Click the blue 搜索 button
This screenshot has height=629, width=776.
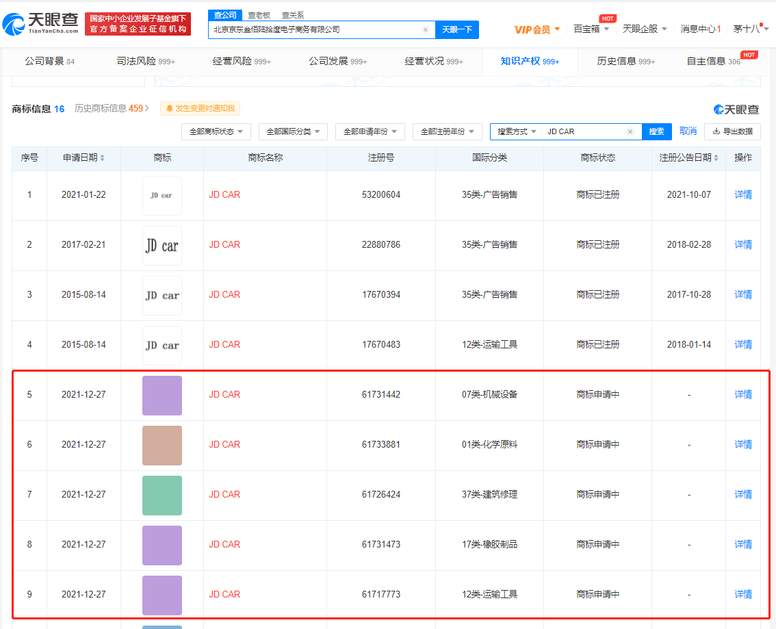[x=657, y=131]
